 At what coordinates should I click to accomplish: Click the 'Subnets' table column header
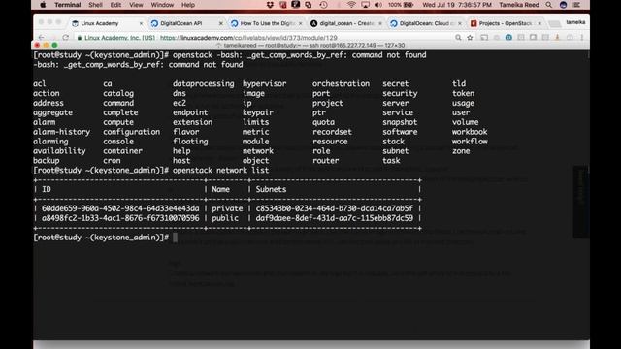[271, 190]
